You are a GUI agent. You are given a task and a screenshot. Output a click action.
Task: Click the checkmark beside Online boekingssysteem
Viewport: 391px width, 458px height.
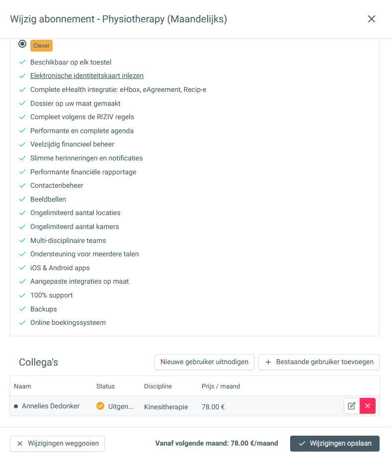point(22,323)
